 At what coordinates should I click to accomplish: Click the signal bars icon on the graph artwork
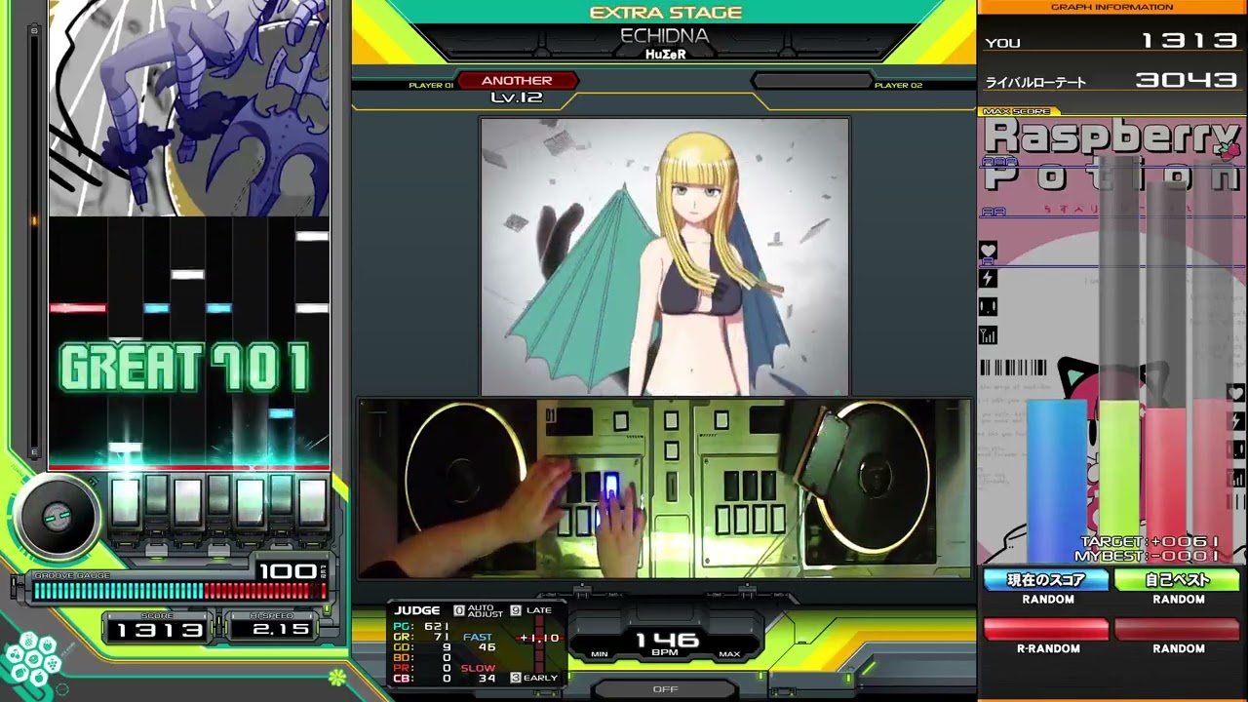click(x=988, y=335)
